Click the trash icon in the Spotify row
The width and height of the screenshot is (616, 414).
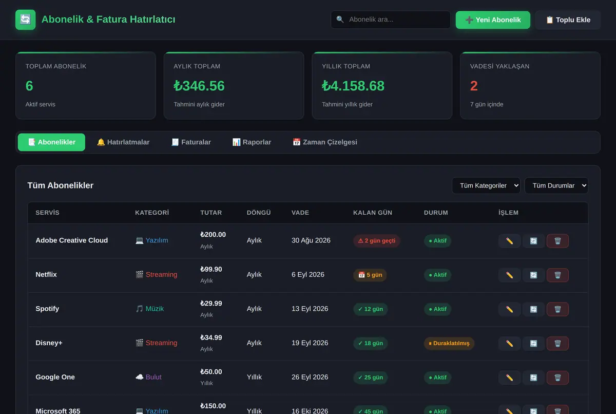click(x=557, y=309)
